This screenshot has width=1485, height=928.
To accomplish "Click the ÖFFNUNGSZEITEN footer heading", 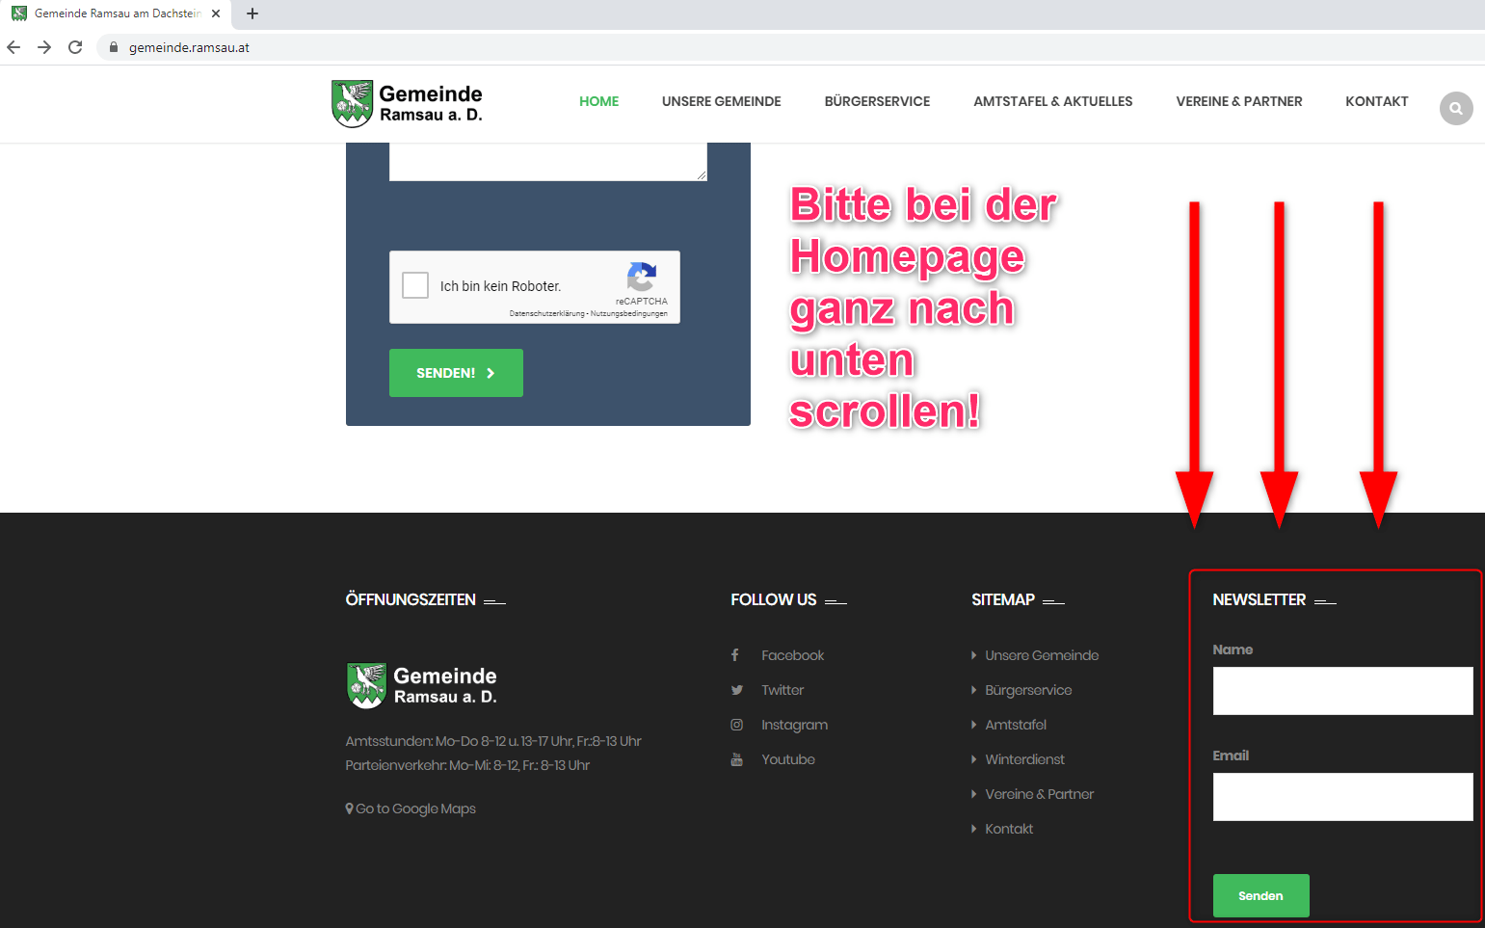I will tap(411, 599).
